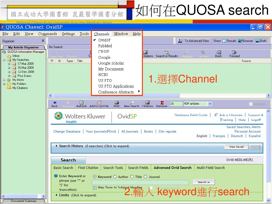Viewport: 272px width, 204px height.
Task: Expand the 12 Dec 2008 search folder
Action: pos(9,72)
